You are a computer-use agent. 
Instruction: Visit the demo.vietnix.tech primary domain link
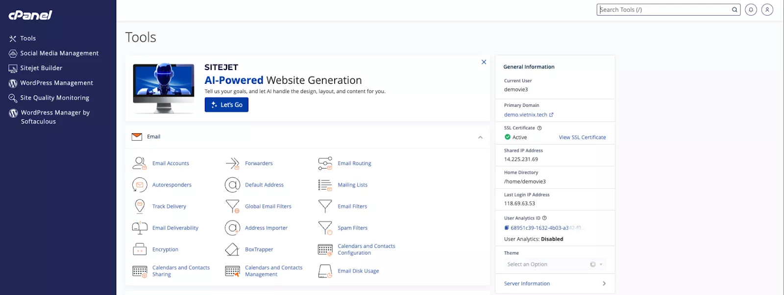pyautogui.click(x=526, y=115)
